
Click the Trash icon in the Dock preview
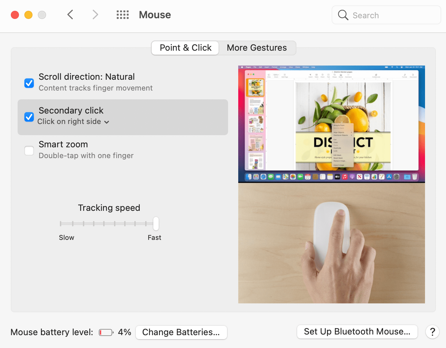click(415, 177)
